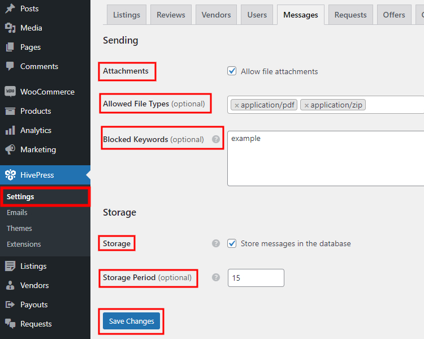Click the Pages icon in sidebar
The width and height of the screenshot is (424, 339).
coord(10,47)
